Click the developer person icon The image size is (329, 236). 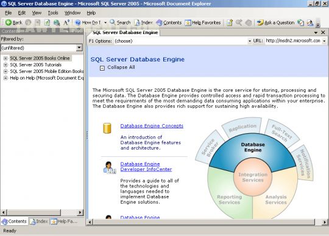click(109, 167)
